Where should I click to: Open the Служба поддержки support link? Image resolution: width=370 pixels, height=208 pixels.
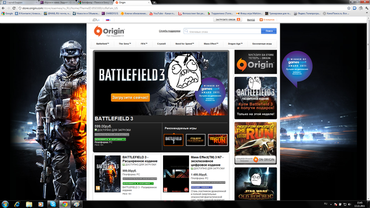coord(169,31)
